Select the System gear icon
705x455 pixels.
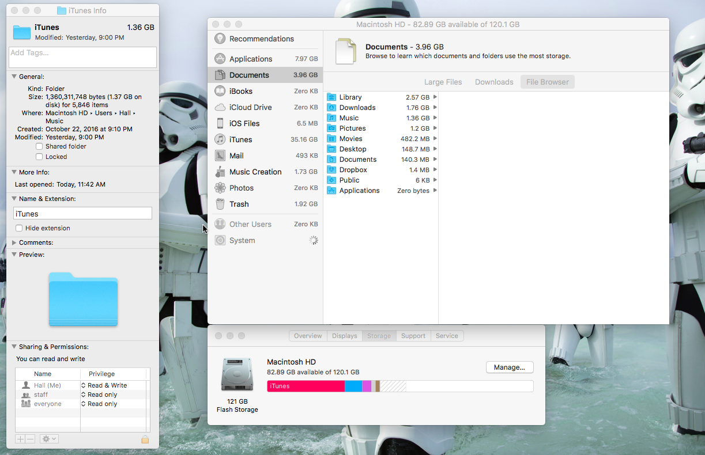pos(220,240)
